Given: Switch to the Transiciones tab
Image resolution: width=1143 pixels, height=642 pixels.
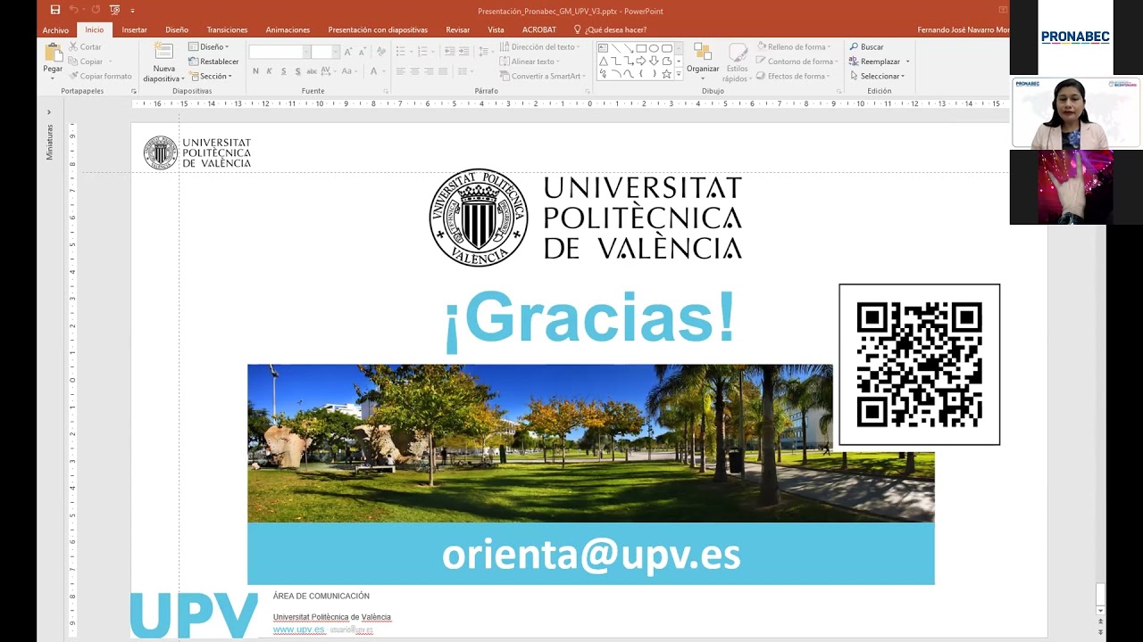Looking at the screenshot, I should point(227,29).
